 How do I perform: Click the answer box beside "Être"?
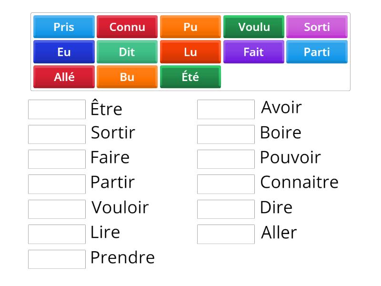(56, 109)
